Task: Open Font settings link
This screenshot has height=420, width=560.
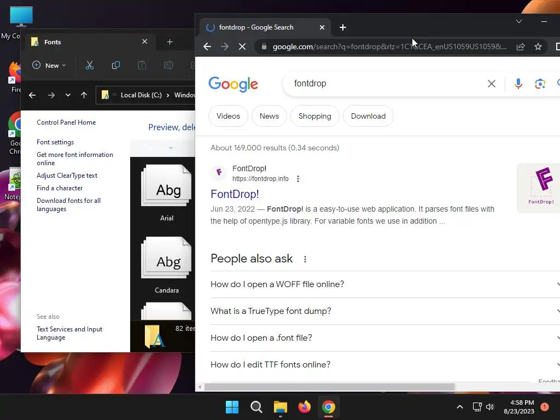Action: pyautogui.click(x=55, y=142)
